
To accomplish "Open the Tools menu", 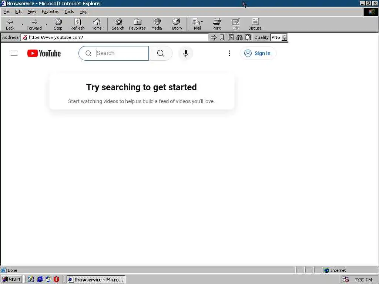I will pyautogui.click(x=69, y=11).
